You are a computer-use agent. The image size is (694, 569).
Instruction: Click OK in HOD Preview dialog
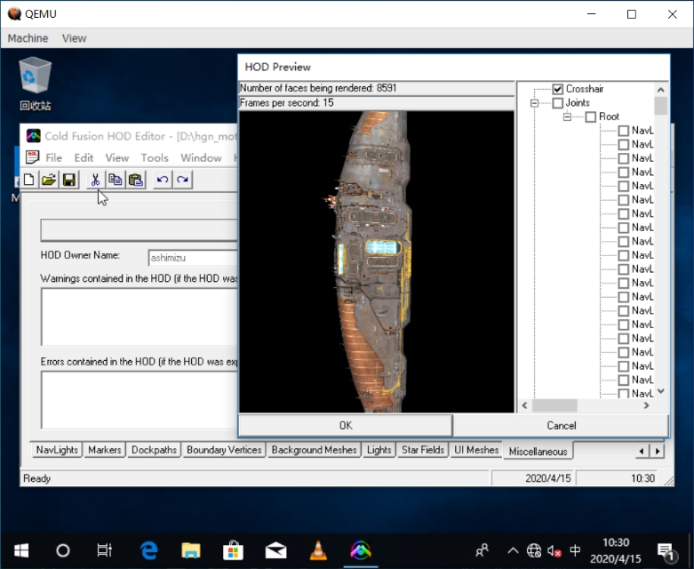pyautogui.click(x=346, y=426)
